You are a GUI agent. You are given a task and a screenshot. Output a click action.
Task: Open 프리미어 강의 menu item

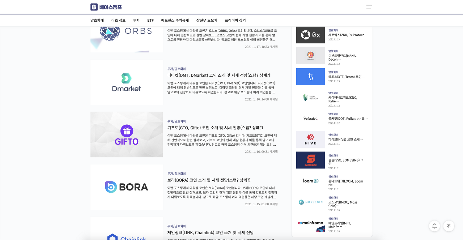point(235,20)
